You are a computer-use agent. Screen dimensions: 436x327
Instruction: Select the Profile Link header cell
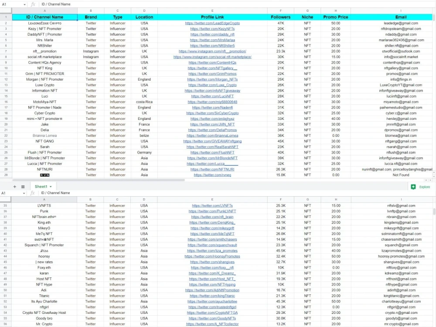(x=212, y=17)
